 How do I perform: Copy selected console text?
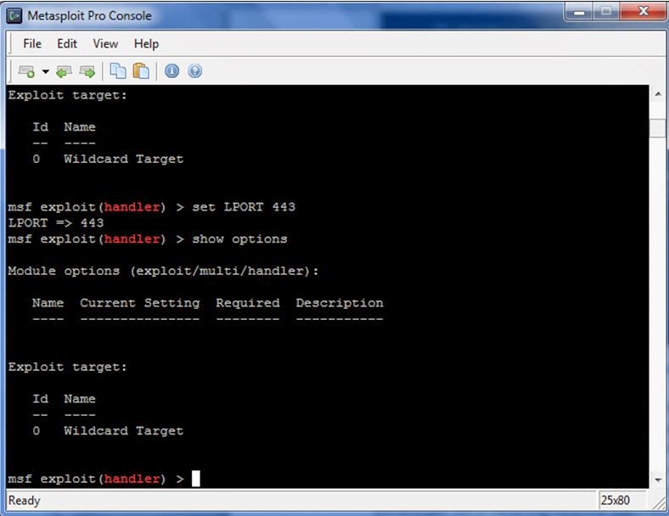[x=118, y=70]
